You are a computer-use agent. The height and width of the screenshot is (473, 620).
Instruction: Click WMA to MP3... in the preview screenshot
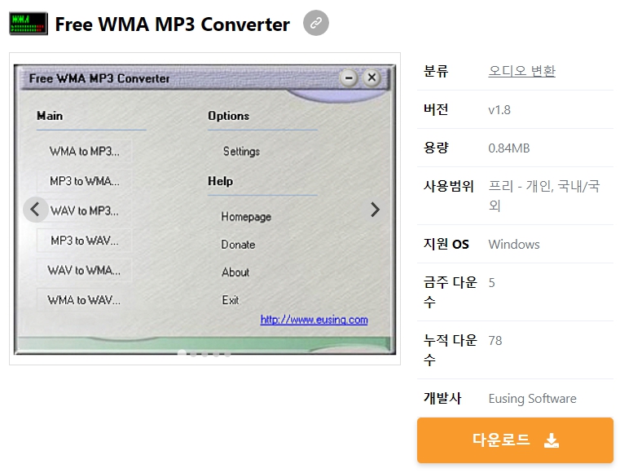click(x=84, y=151)
